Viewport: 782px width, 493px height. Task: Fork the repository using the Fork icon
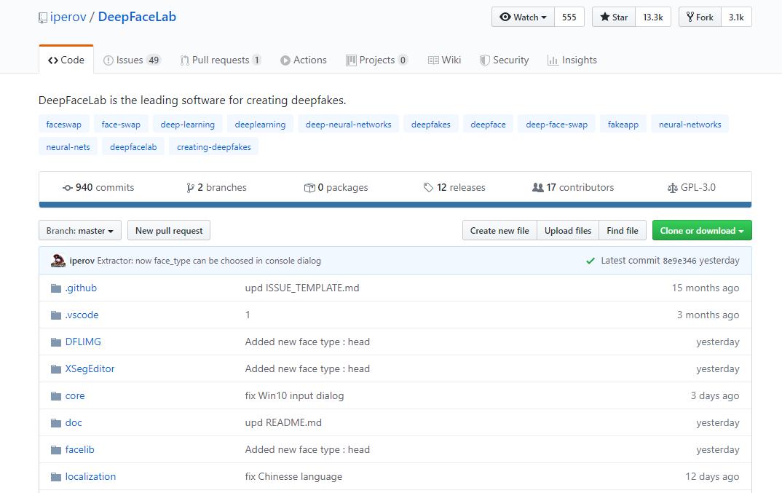tap(690, 17)
